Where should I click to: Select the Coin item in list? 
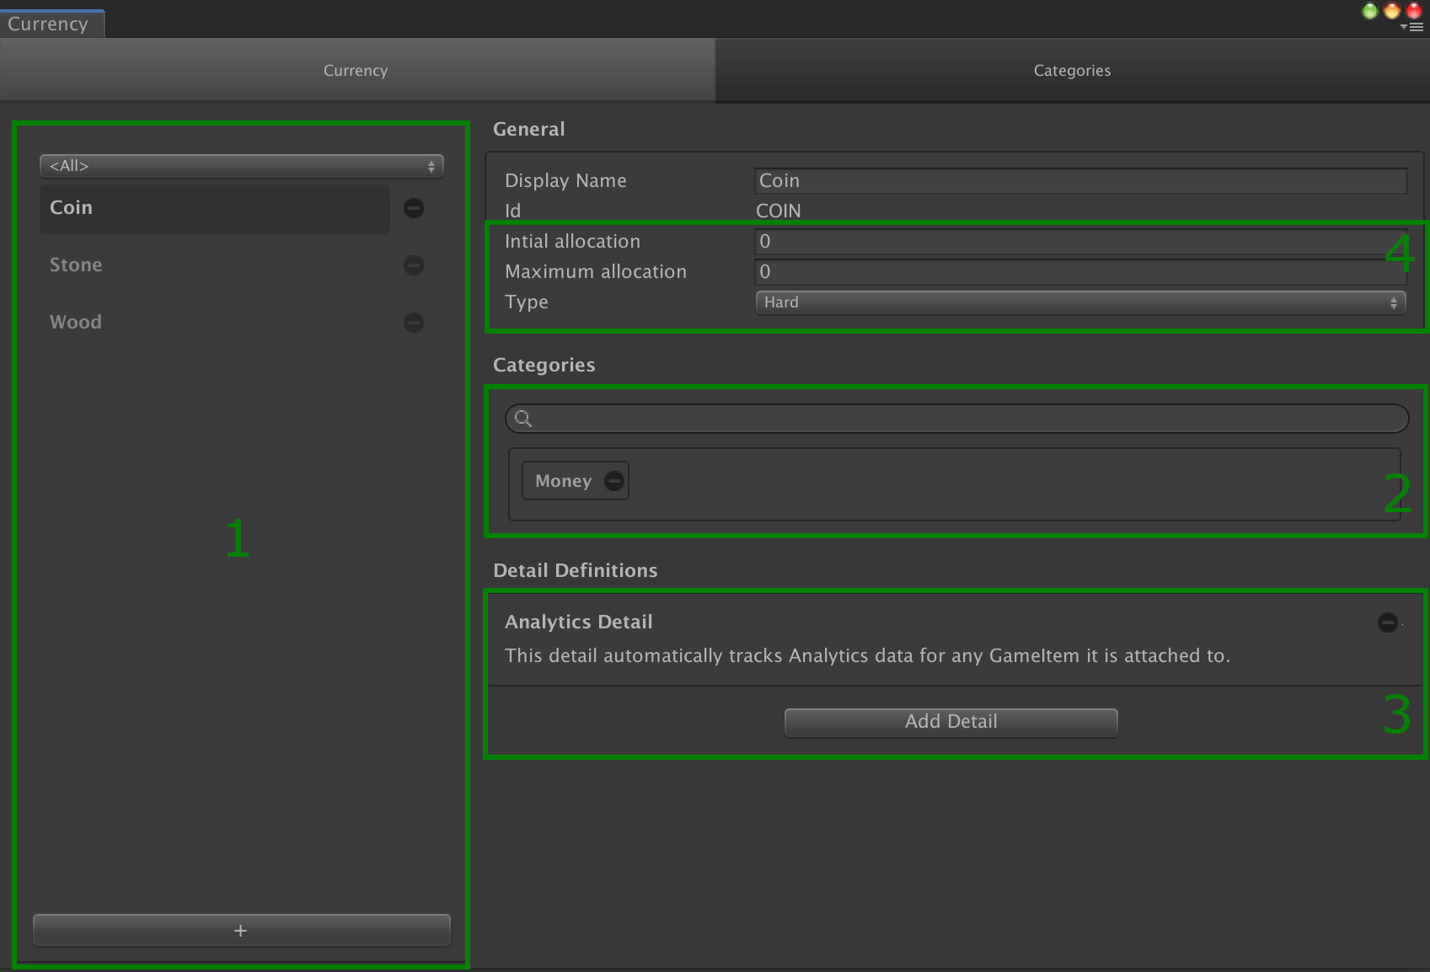tap(215, 208)
